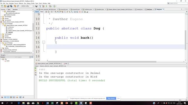Click the Comment icon in the editor toolbar

[85, 12]
